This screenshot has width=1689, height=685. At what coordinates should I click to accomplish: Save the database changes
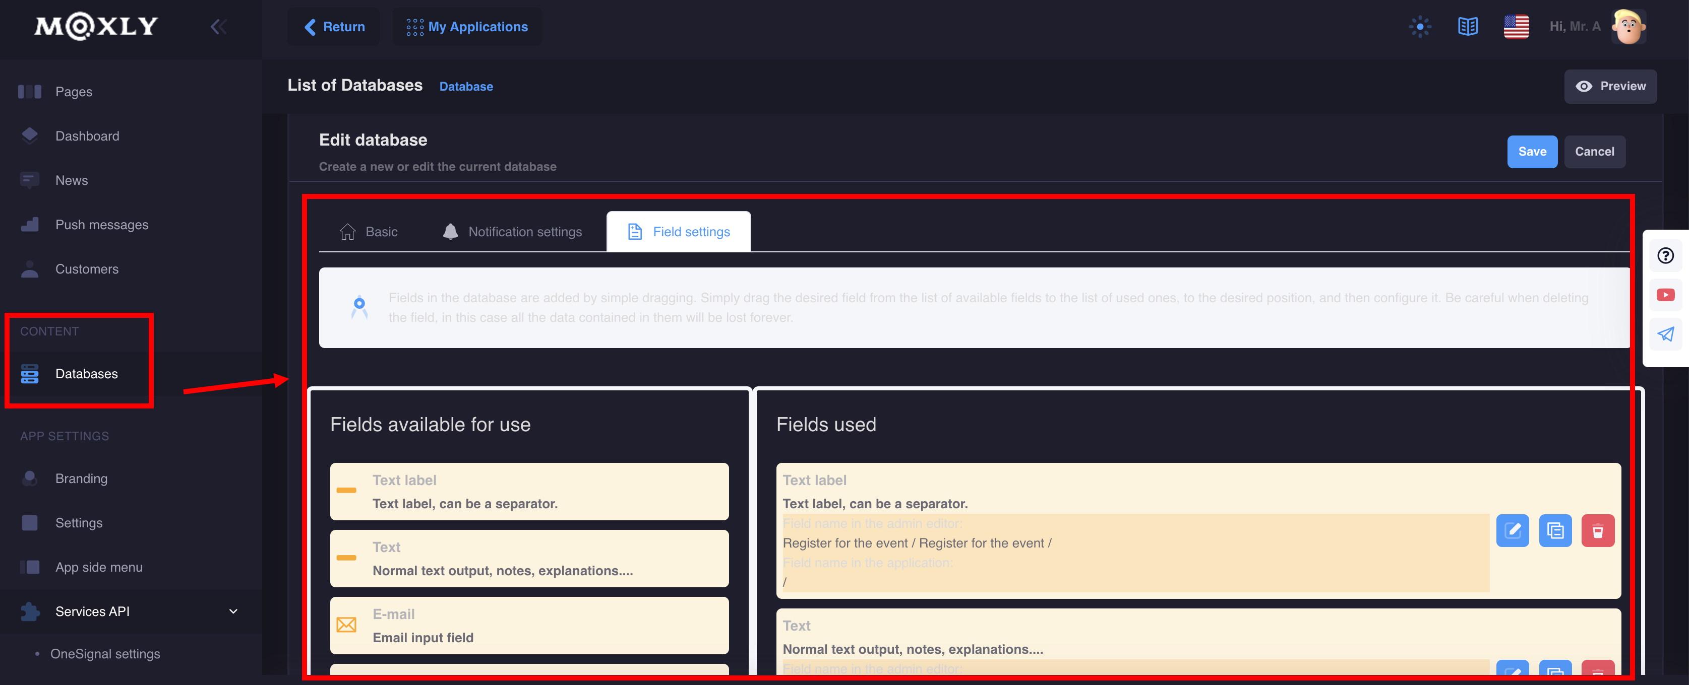tap(1532, 152)
